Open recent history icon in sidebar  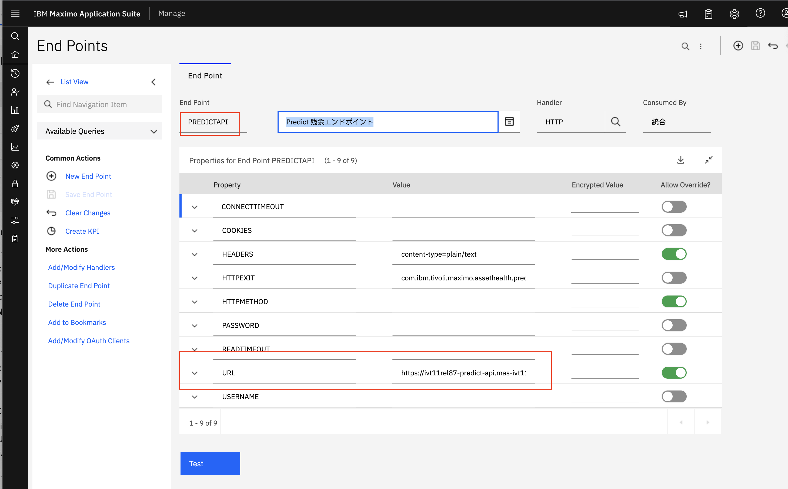(x=15, y=73)
